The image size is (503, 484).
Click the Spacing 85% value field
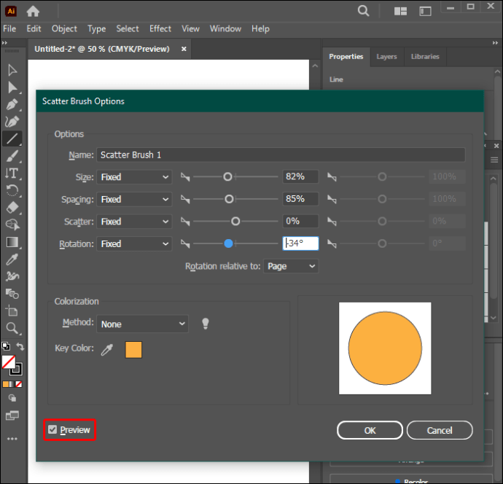(300, 199)
